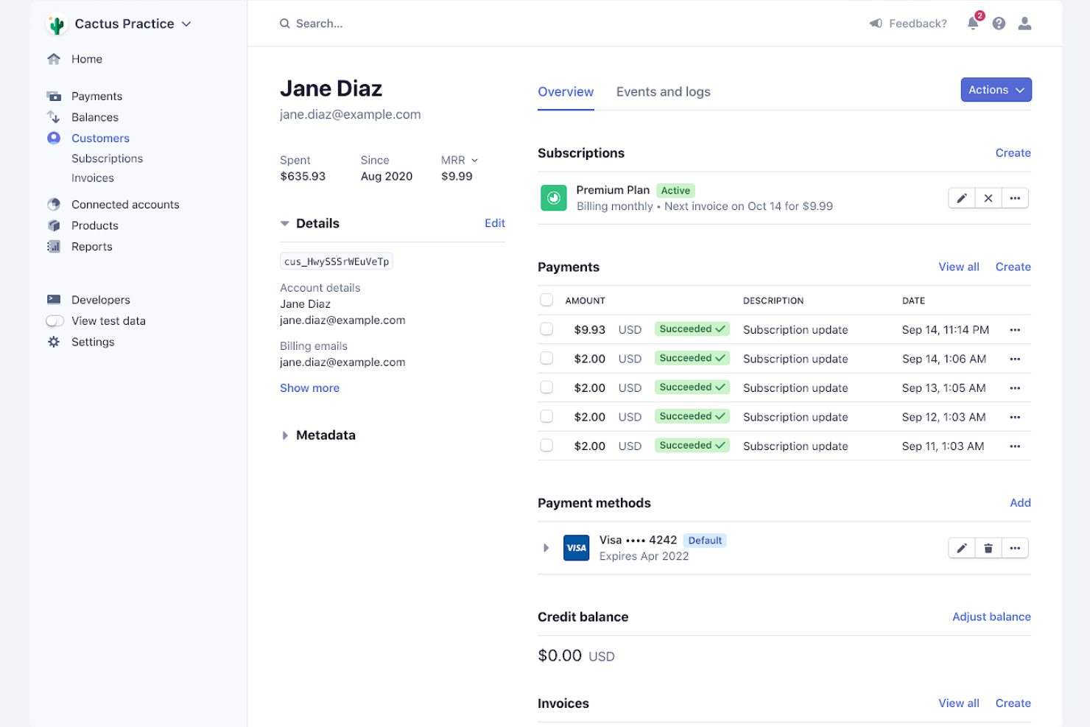Click the search magnifier icon
This screenshot has height=727, width=1090.
click(x=284, y=24)
